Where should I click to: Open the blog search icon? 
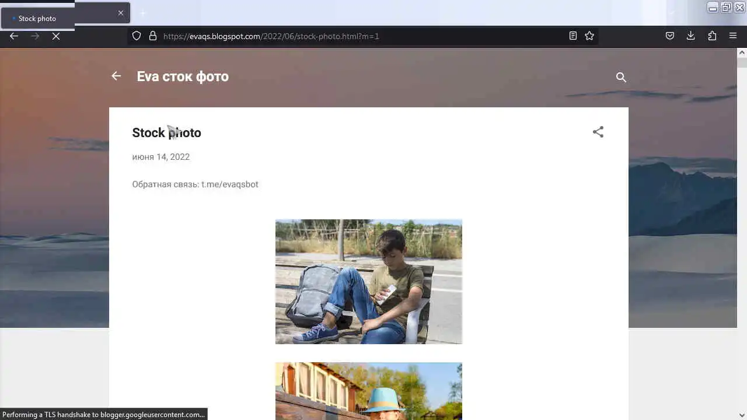(x=621, y=77)
